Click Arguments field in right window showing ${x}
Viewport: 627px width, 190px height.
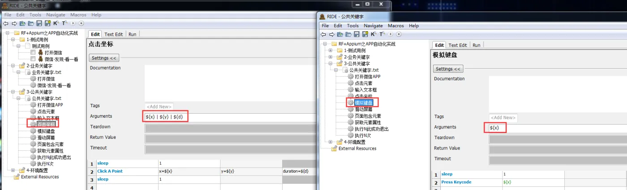pos(558,128)
